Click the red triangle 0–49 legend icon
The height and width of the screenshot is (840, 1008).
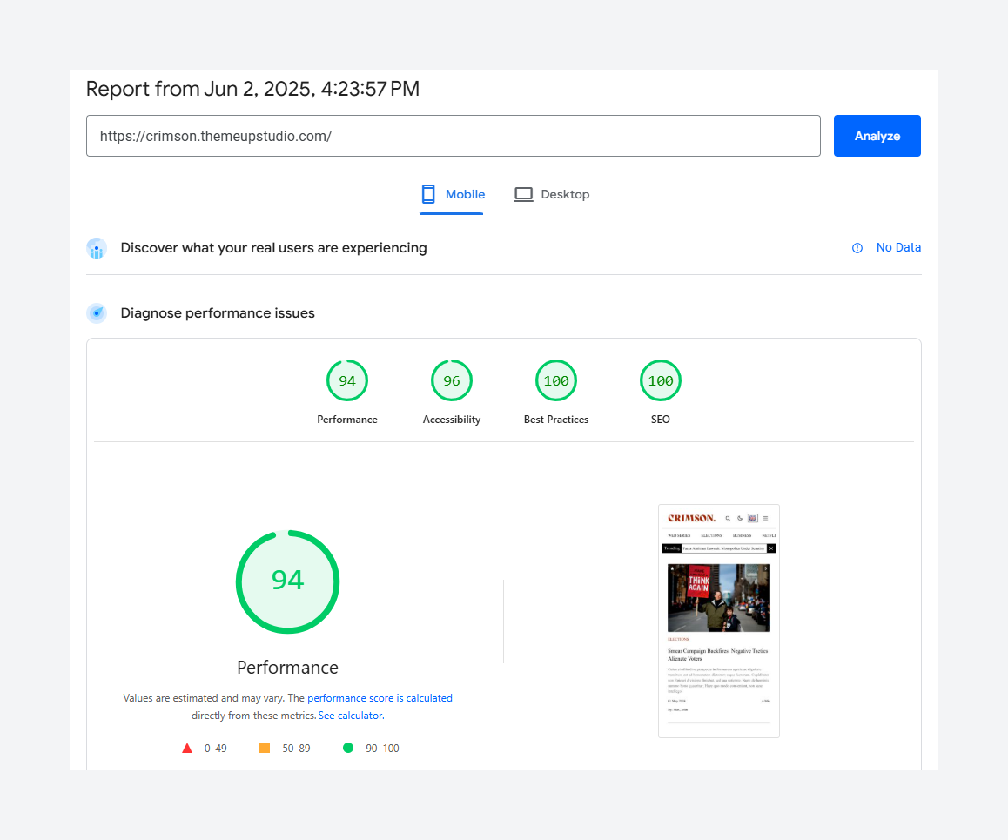click(187, 748)
